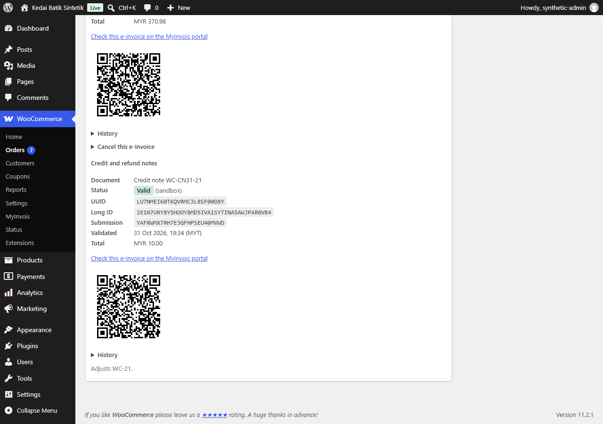Click the WooCommerce logo icon
Image resolution: width=603 pixels, height=424 pixels.
[8, 119]
